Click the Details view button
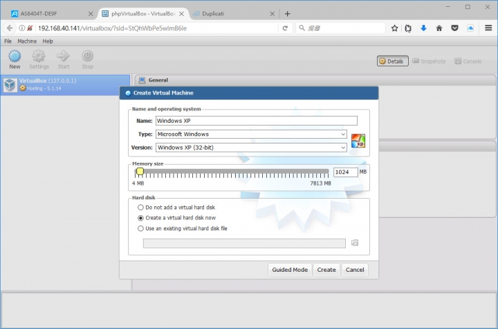 click(393, 61)
